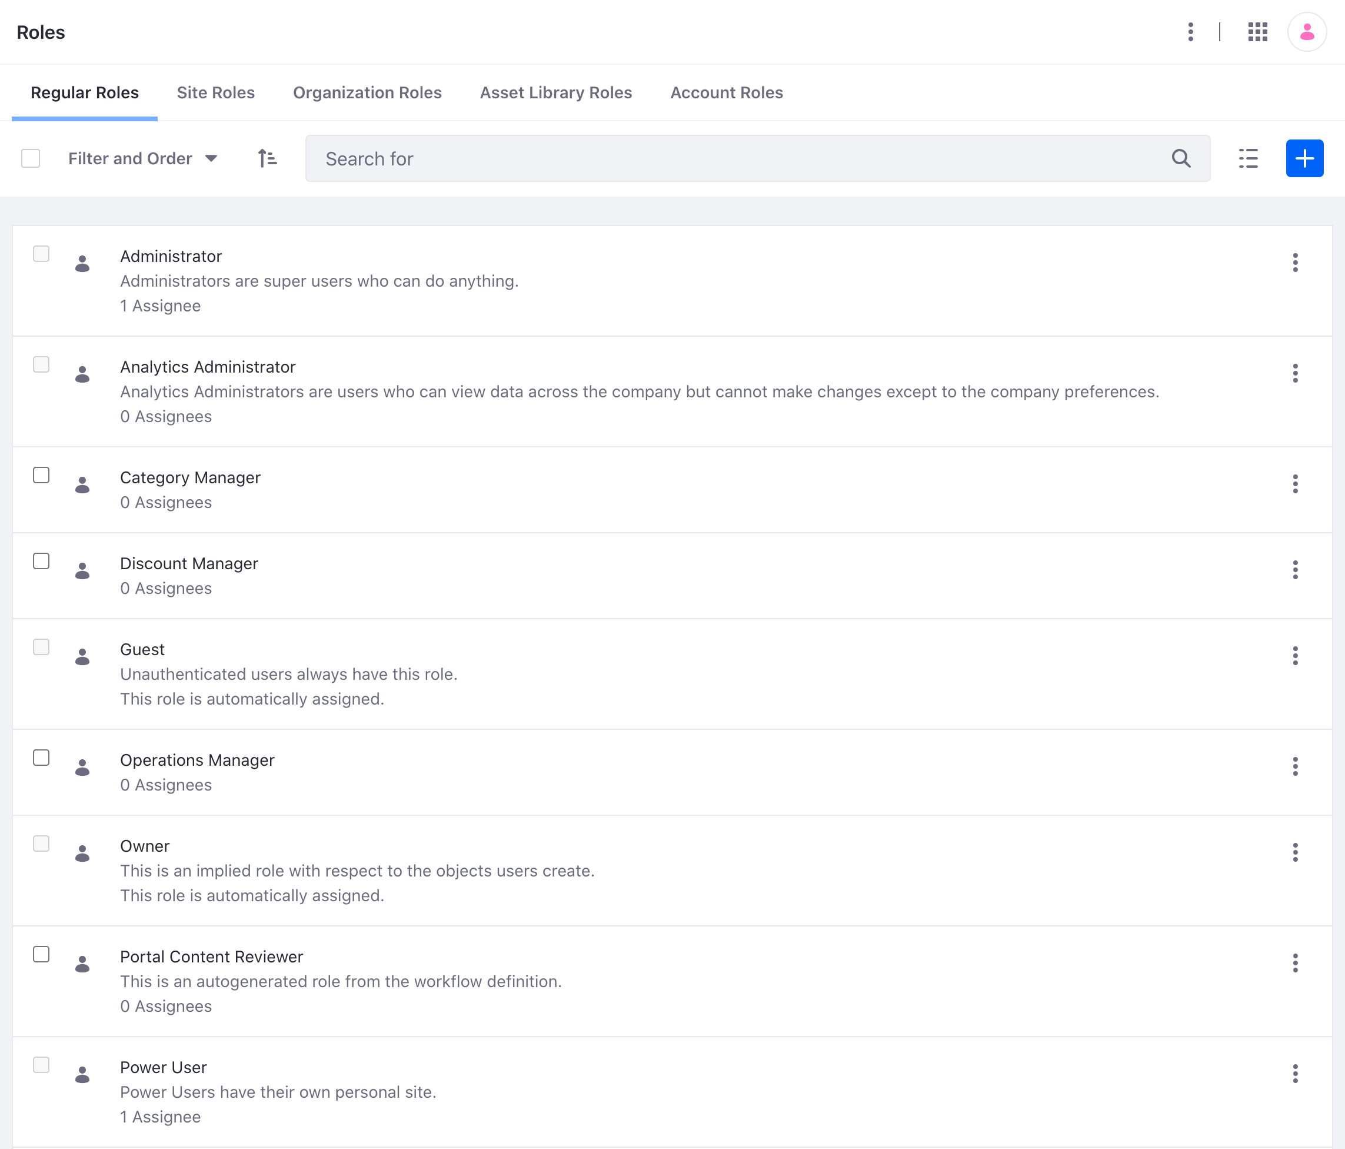
Task: Click the sort order icon next to filter
Action: pos(268,158)
